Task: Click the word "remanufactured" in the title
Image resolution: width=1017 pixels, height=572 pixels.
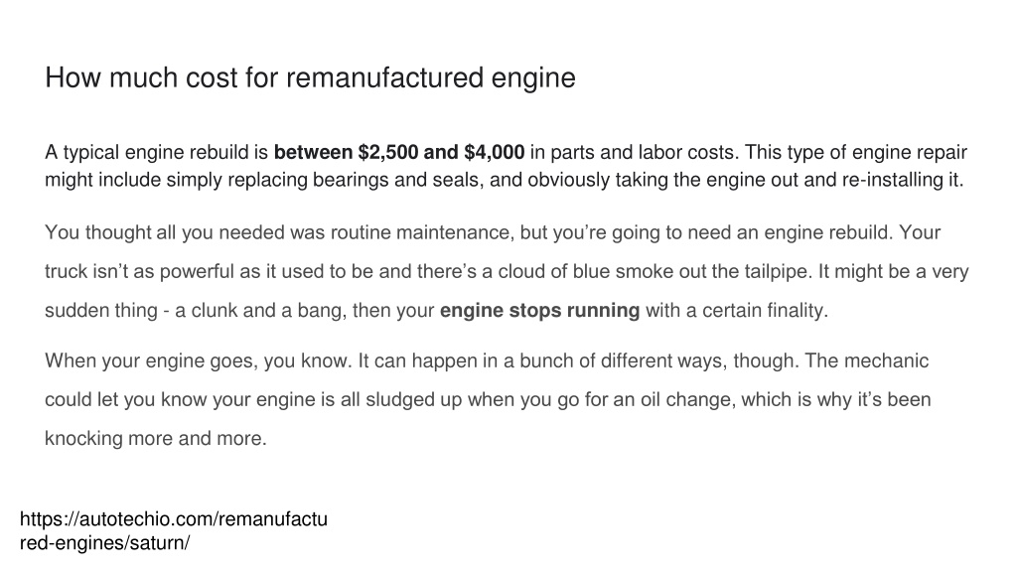Action: coord(384,77)
